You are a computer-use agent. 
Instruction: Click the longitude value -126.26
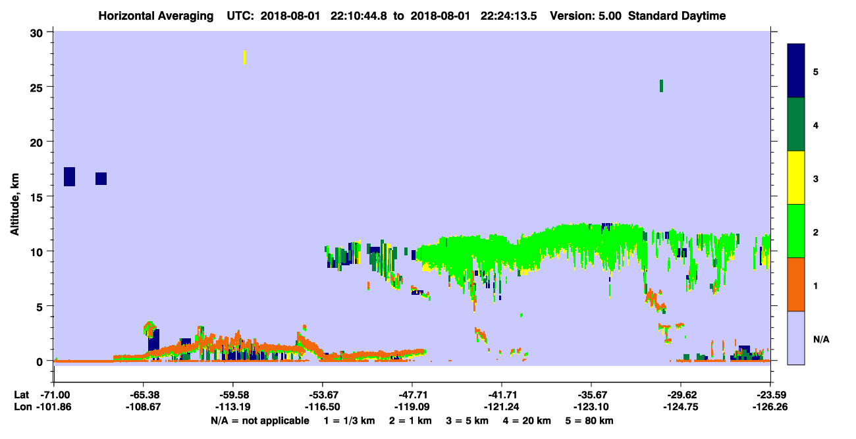[x=770, y=407]
